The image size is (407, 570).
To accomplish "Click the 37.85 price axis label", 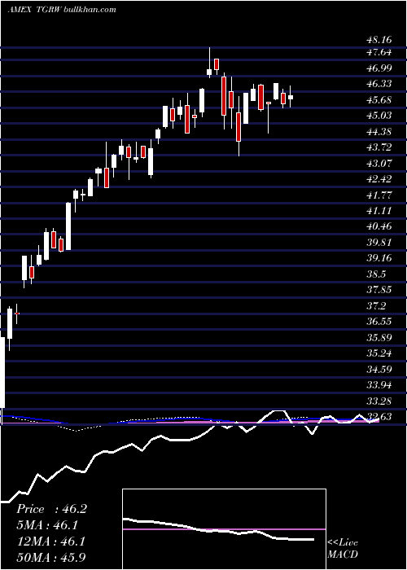I will [x=379, y=290].
